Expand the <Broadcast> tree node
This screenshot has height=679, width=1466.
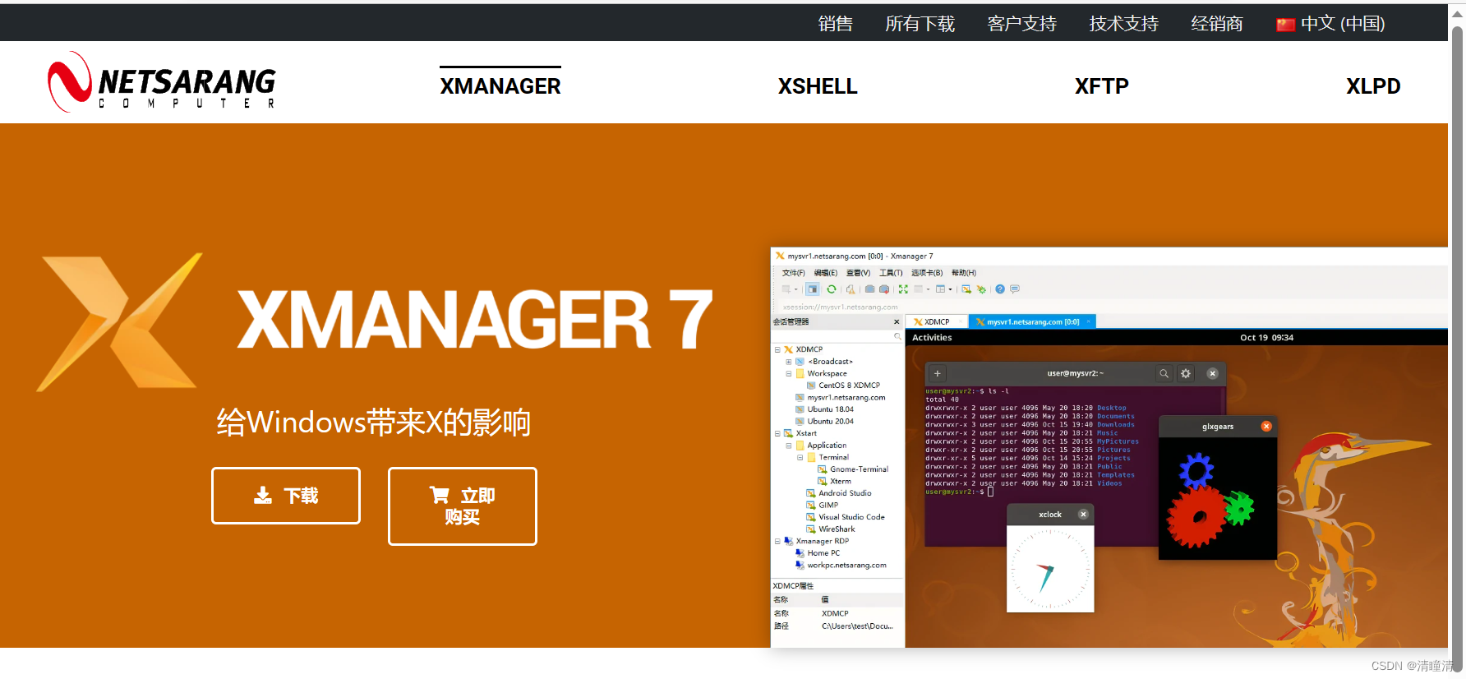pyautogui.click(x=789, y=362)
